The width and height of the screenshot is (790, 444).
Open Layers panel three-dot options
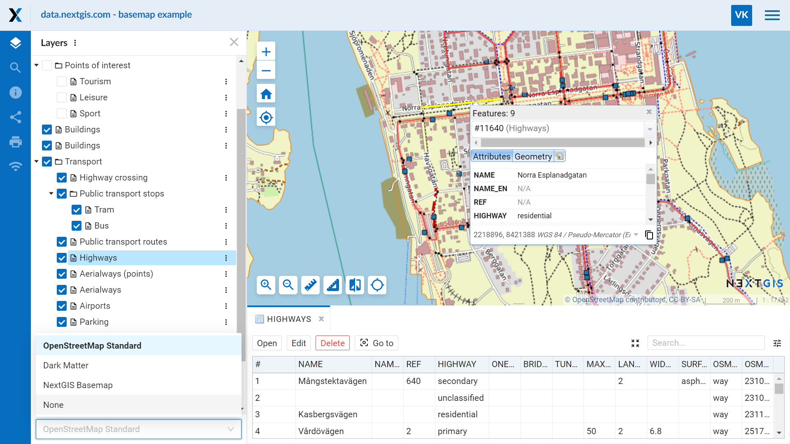75,43
